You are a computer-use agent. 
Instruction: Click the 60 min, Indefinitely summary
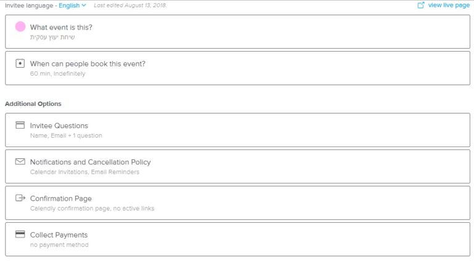pos(57,73)
